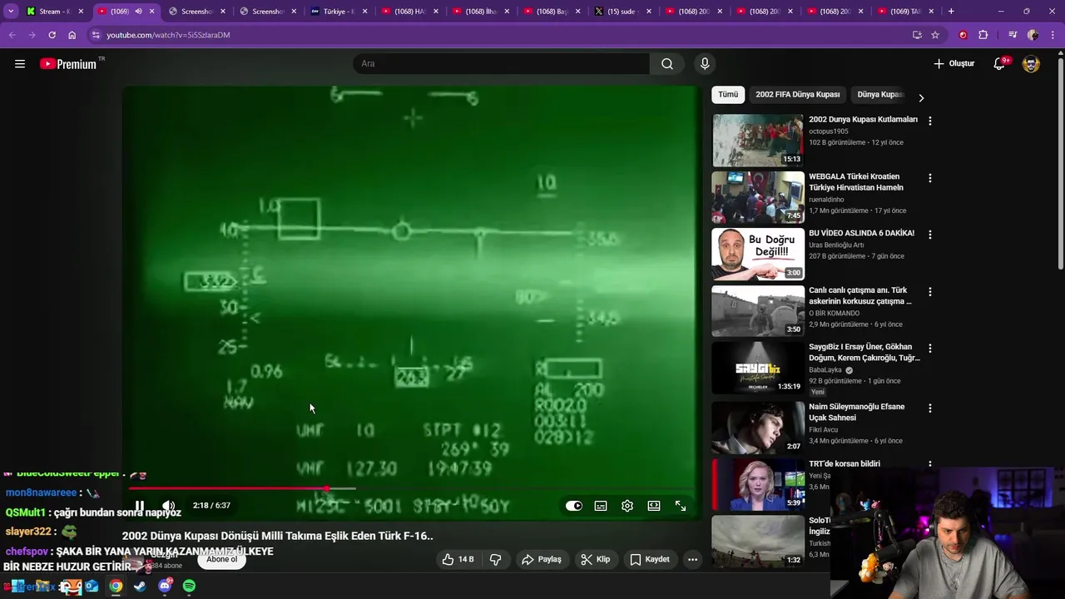Seek on the red video progress bar

413,489
